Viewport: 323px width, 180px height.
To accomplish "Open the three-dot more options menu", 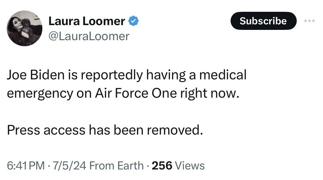I will coord(309,21).
